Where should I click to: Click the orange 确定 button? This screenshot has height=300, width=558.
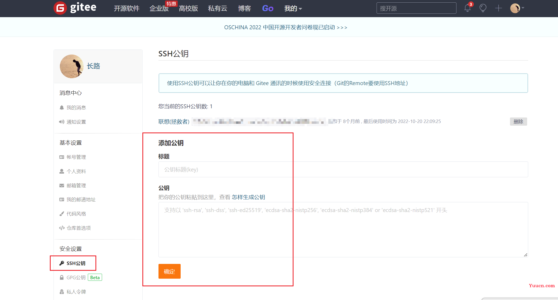point(169,271)
